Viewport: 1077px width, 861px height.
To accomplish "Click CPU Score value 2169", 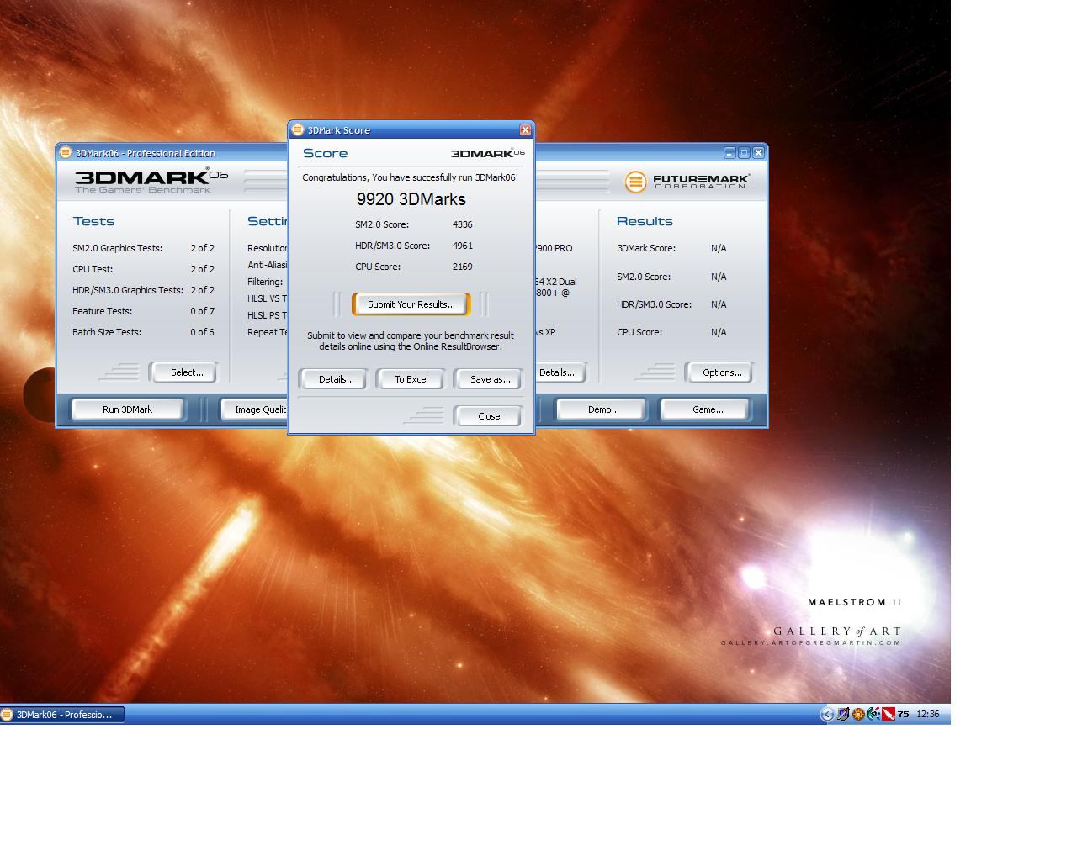I will (x=462, y=267).
